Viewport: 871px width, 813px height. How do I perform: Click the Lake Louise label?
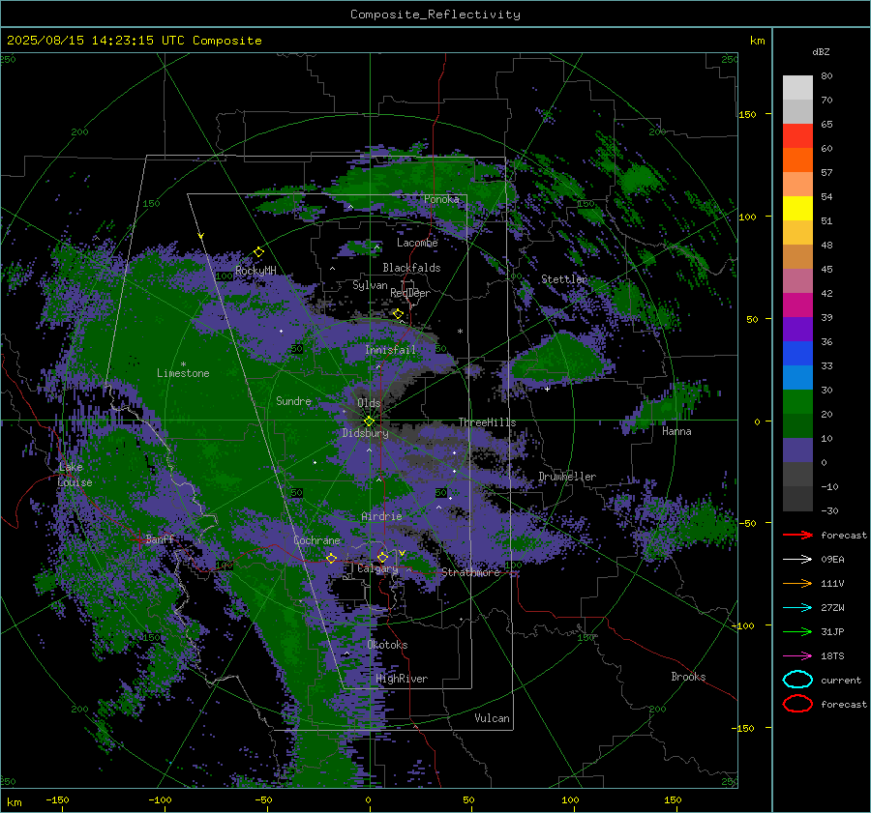click(x=75, y=475)
